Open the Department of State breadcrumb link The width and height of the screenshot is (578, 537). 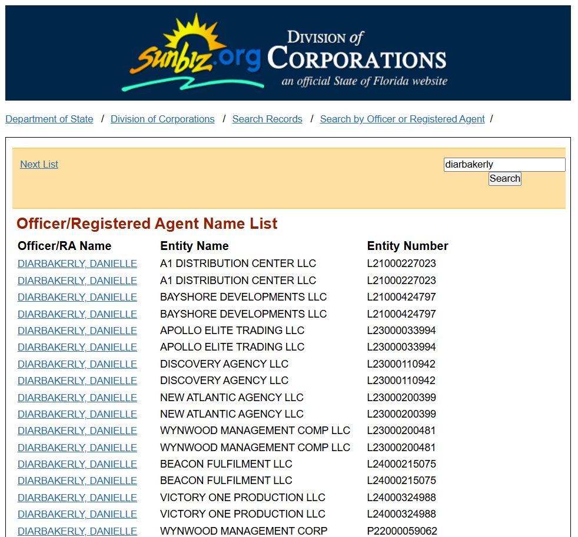pyautogui.click(x=49, y=119)
